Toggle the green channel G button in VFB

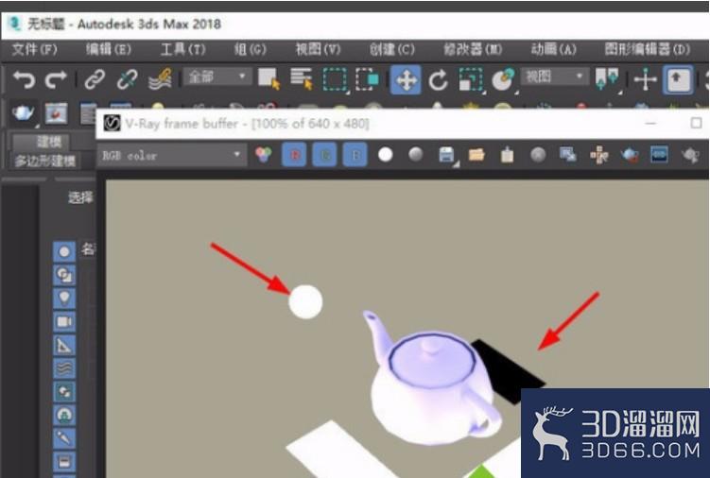pyautogui.click(x=324, y=155)
